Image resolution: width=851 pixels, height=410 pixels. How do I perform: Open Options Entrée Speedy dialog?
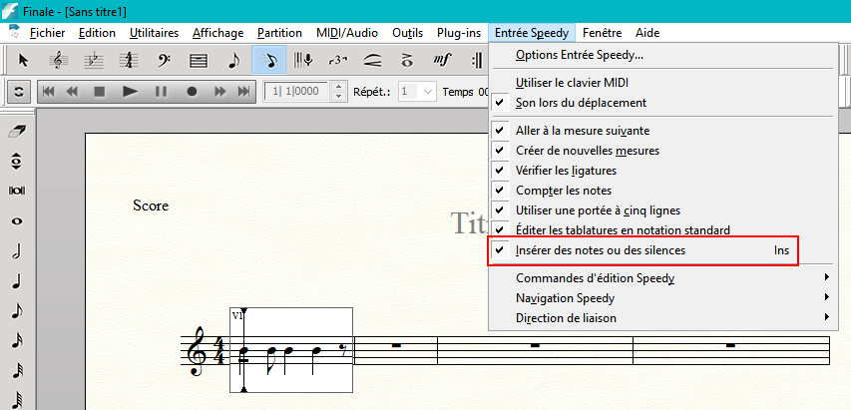(x=579, y=54)
